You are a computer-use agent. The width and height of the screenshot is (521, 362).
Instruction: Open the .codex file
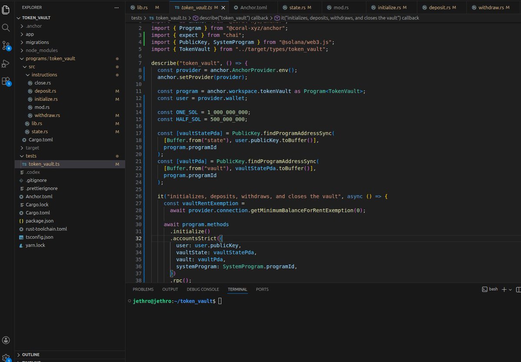(70, 172)
